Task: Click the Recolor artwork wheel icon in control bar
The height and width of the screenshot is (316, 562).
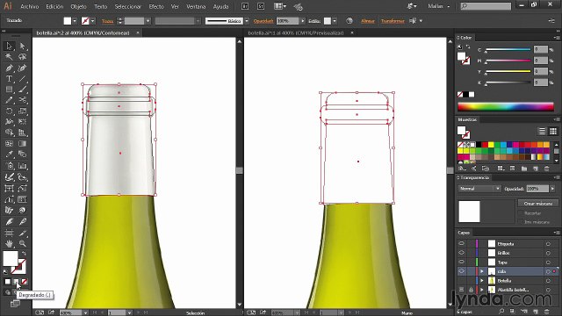Action: (x=349, y=21)
